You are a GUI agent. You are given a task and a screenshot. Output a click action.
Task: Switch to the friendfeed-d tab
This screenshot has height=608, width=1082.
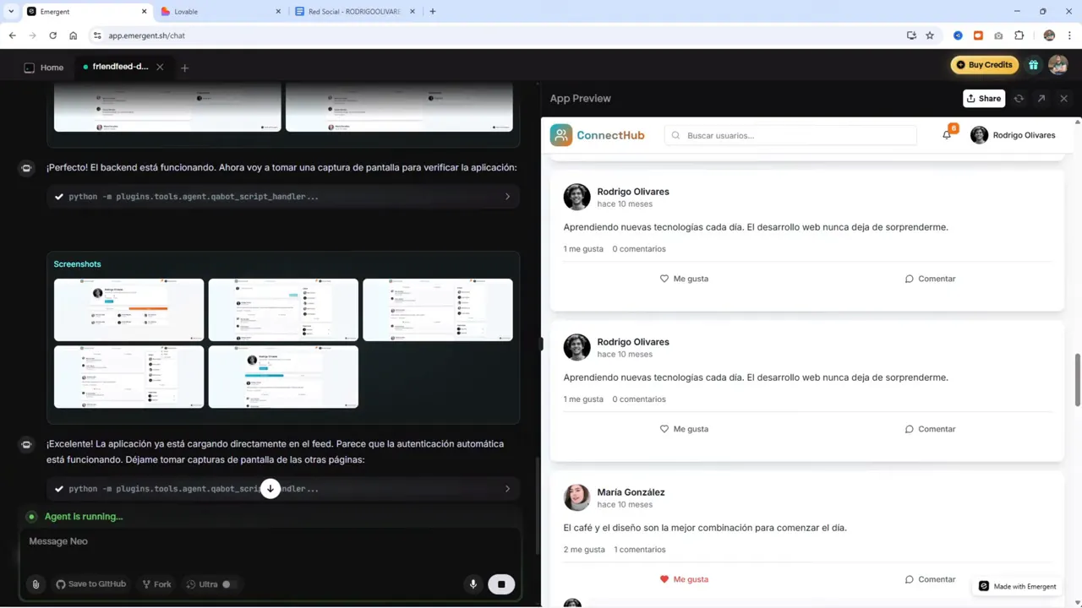[120, 67]
